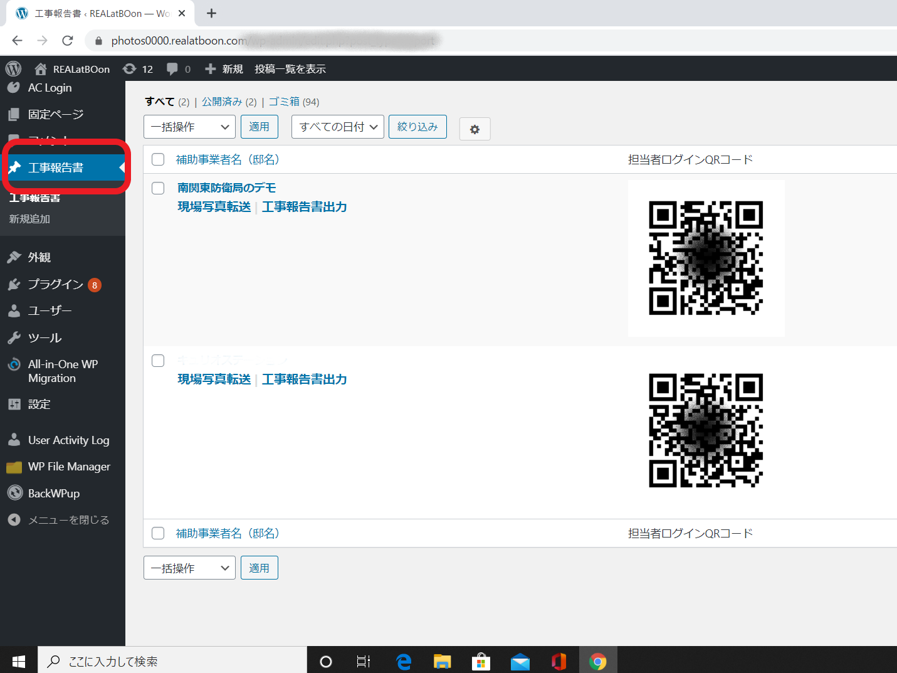Image resolution: width=897 pixels, height=673 pixels.
Task: Open プラグイン menu in sidebar
Action: point(55,285)
